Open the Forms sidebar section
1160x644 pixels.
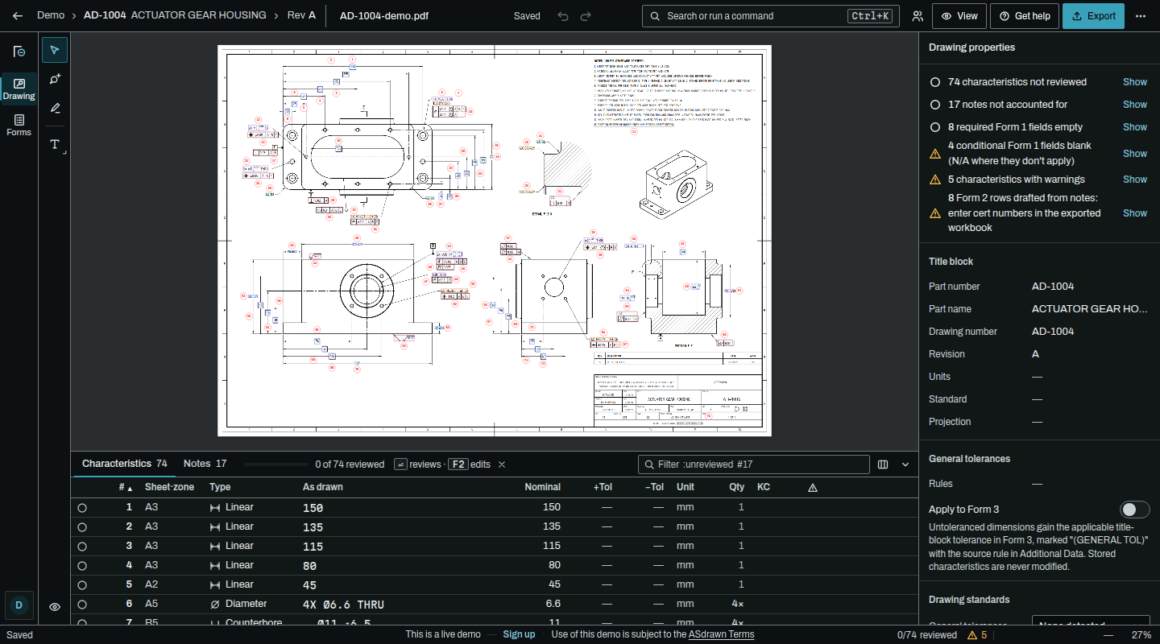pyautogui.click(x=19, y=125)
